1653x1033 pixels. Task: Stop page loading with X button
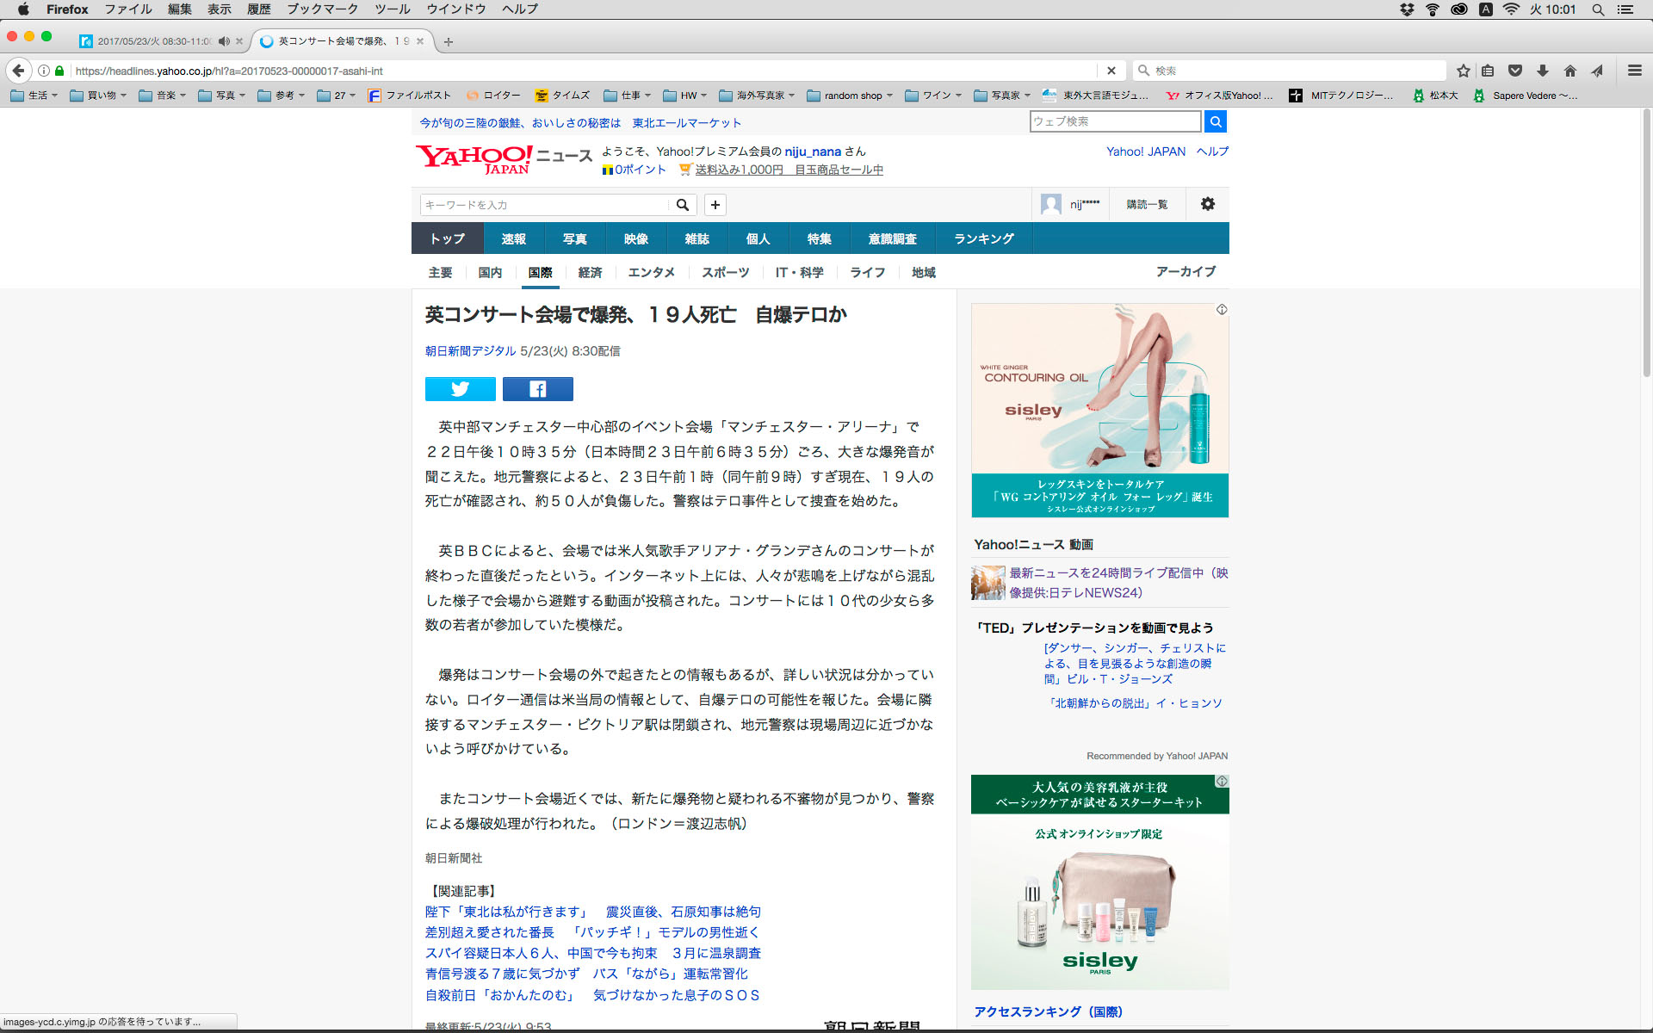pos(1111,71)
